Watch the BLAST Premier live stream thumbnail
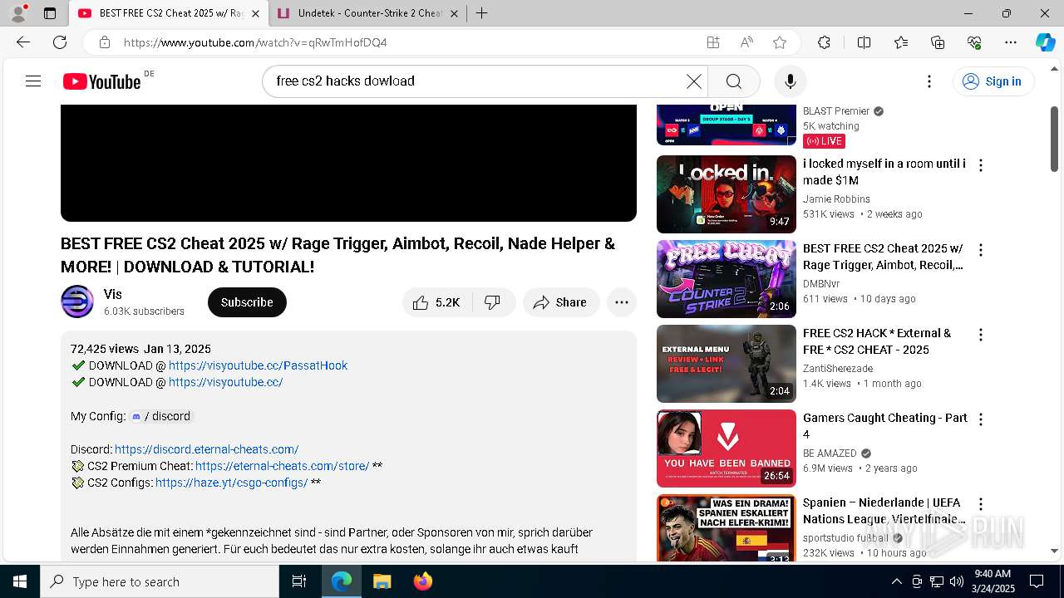This screenshot has height=598, width=1064. click(x=727, y=125)
